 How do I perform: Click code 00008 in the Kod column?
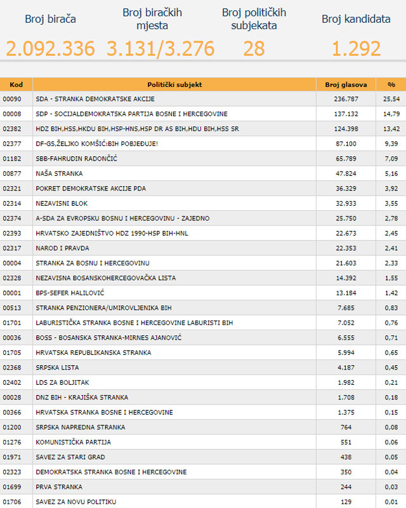[12, 114]
